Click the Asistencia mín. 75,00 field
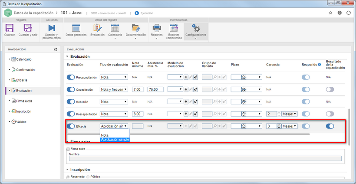The height and width of the screenshot is (184, 356). click(x=155, y=89)
